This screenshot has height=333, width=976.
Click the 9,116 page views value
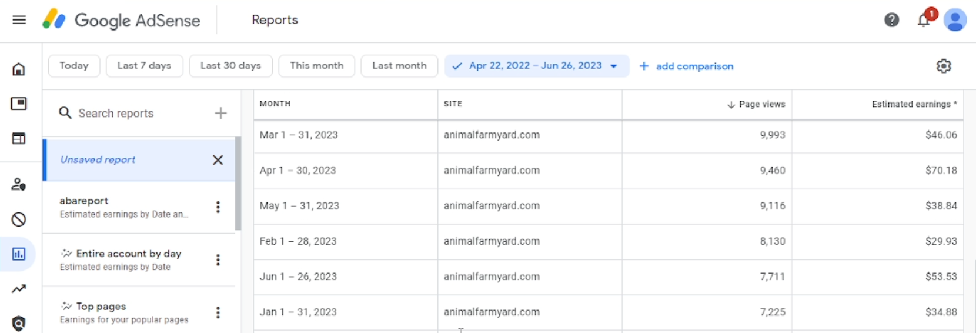click(x=773, y=206)
